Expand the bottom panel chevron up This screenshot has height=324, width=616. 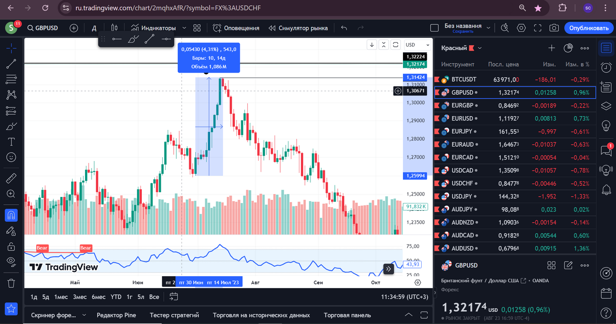[x=409, y=315]
